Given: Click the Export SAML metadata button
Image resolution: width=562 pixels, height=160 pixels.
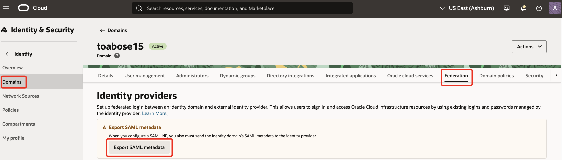Looking at the screenshot, I should click(x=139, y=147).
